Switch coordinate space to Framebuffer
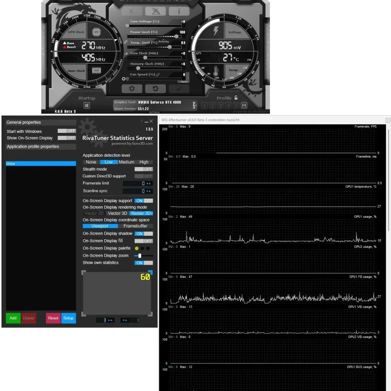 coord(135,226)
